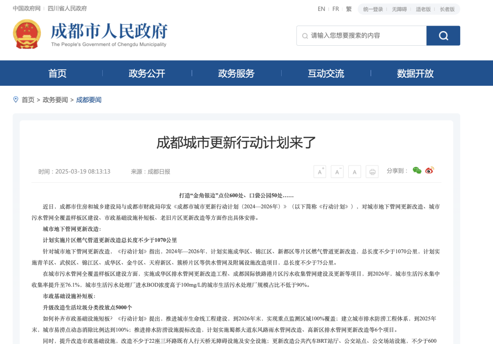
Task: Click the search magnifier button
Action: 443,36
